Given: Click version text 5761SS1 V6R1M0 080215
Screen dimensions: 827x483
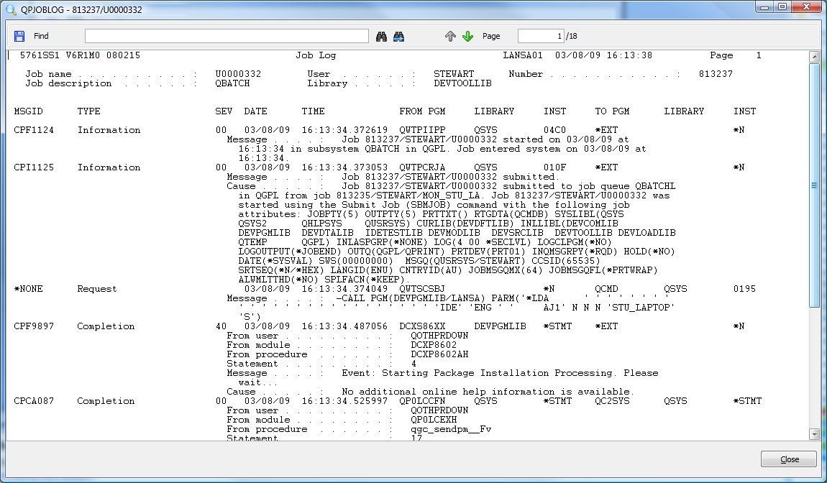Looking at the screenshot, I should [80, 55].
